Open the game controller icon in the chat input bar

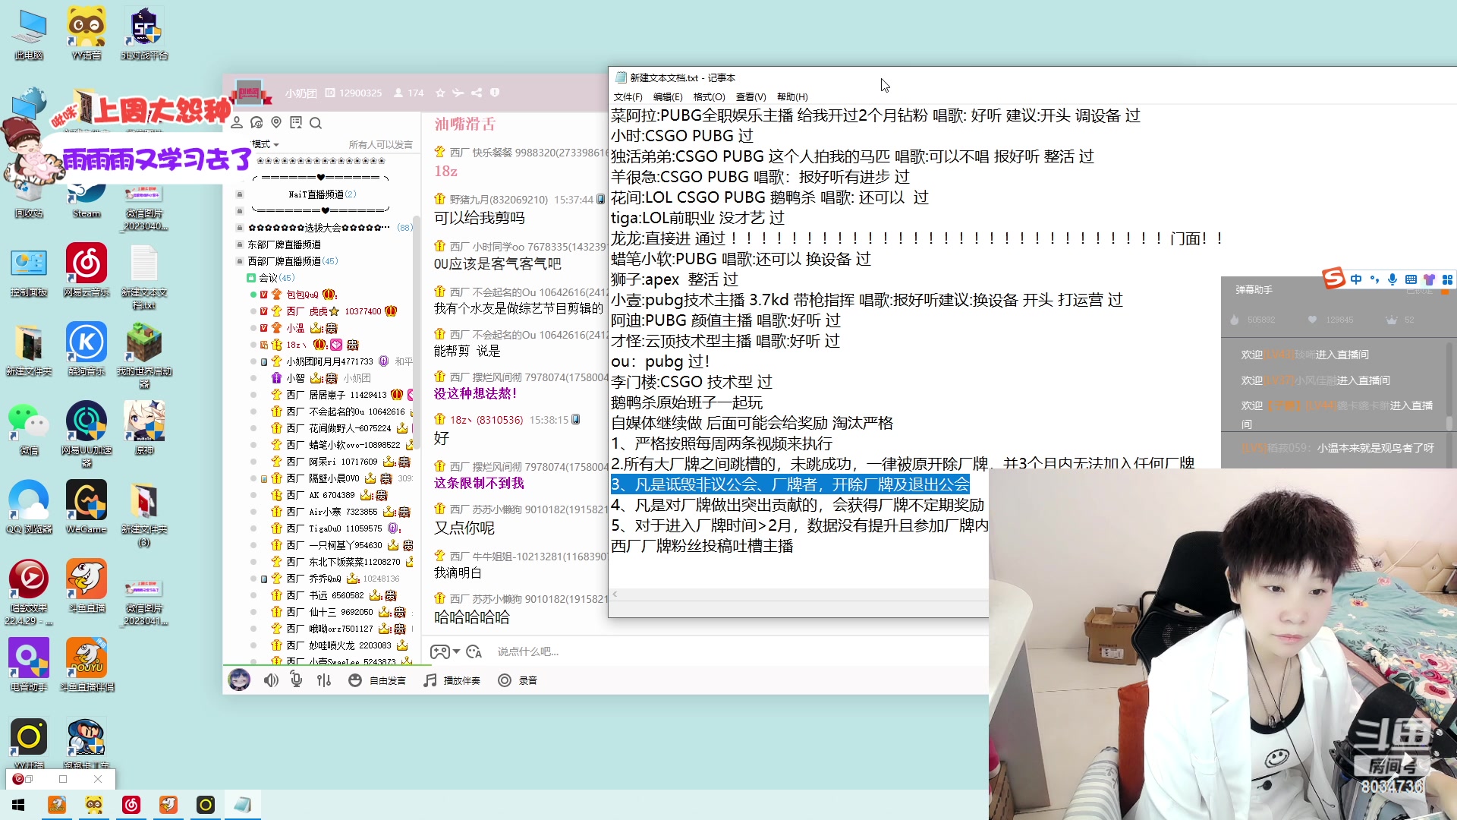pyautogui.click(x=439, y=651)
